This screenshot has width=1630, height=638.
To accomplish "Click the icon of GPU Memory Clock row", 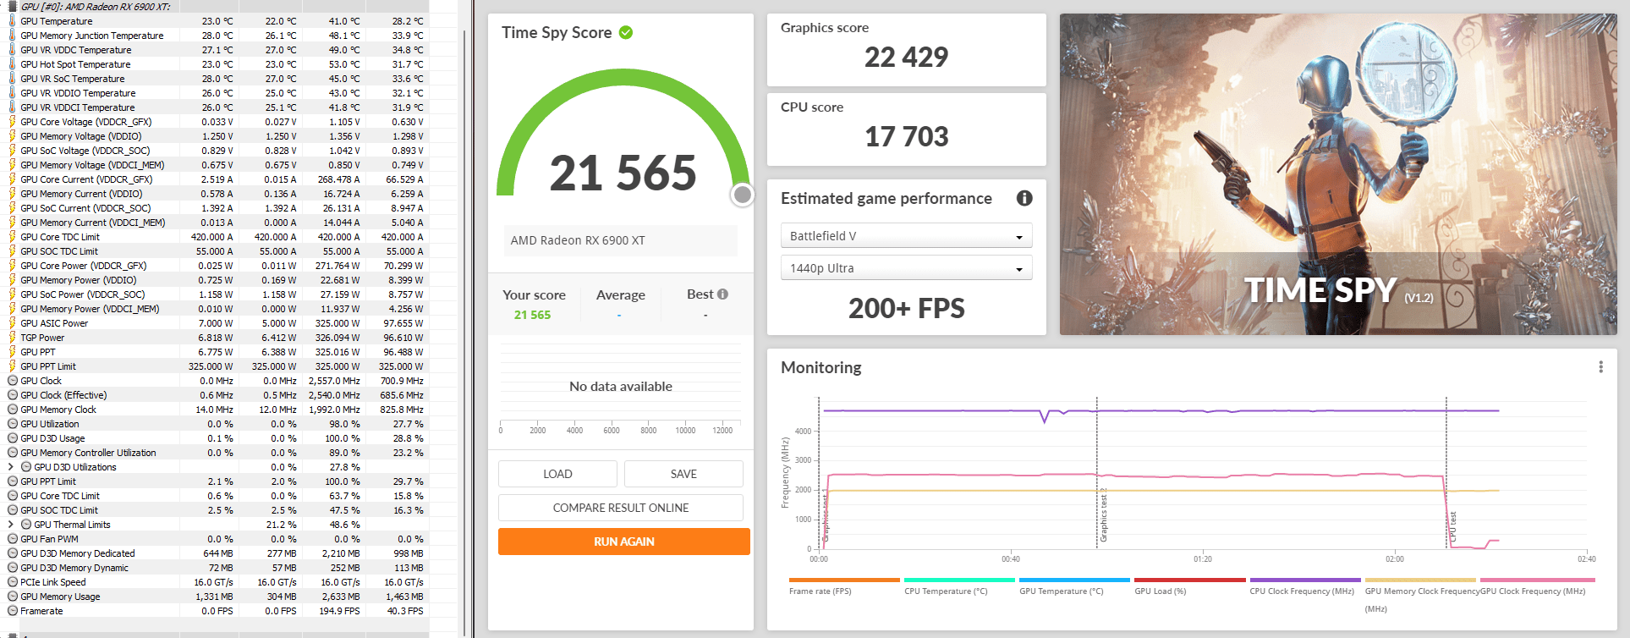I will coord(12,410).
